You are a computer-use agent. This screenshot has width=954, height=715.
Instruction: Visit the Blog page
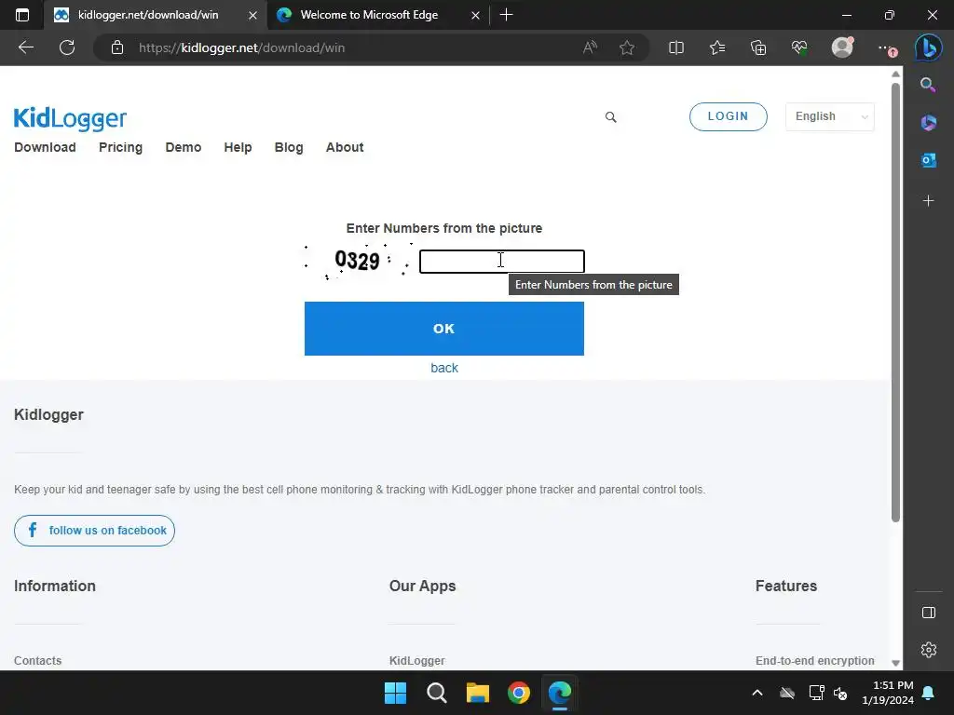pyautogui.click(x=289, y=147)
